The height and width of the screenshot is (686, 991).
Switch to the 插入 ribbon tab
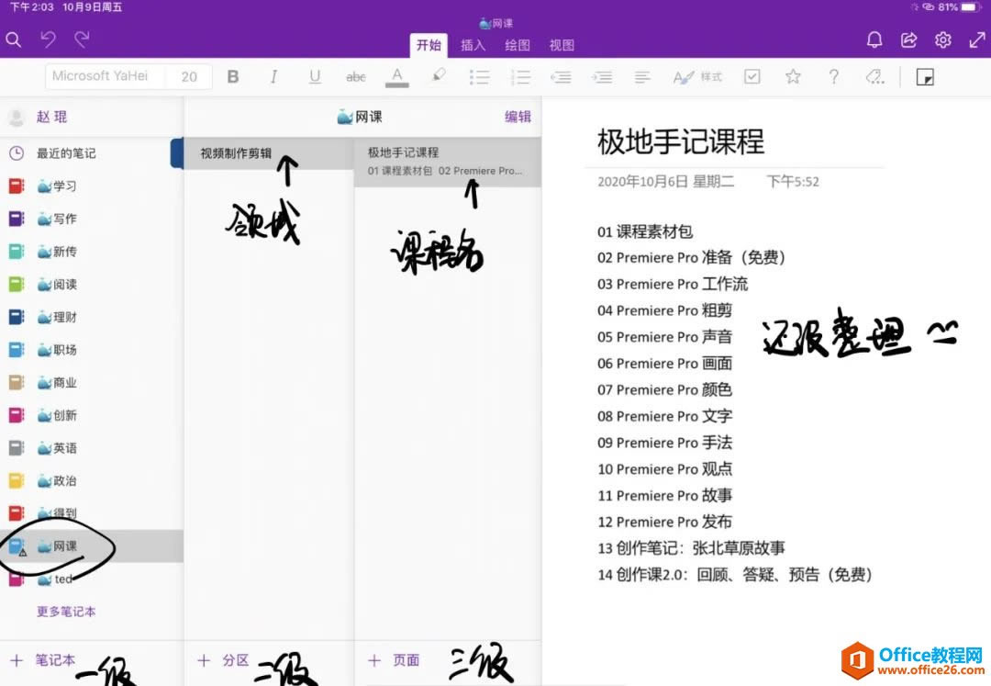coord(473,44)
